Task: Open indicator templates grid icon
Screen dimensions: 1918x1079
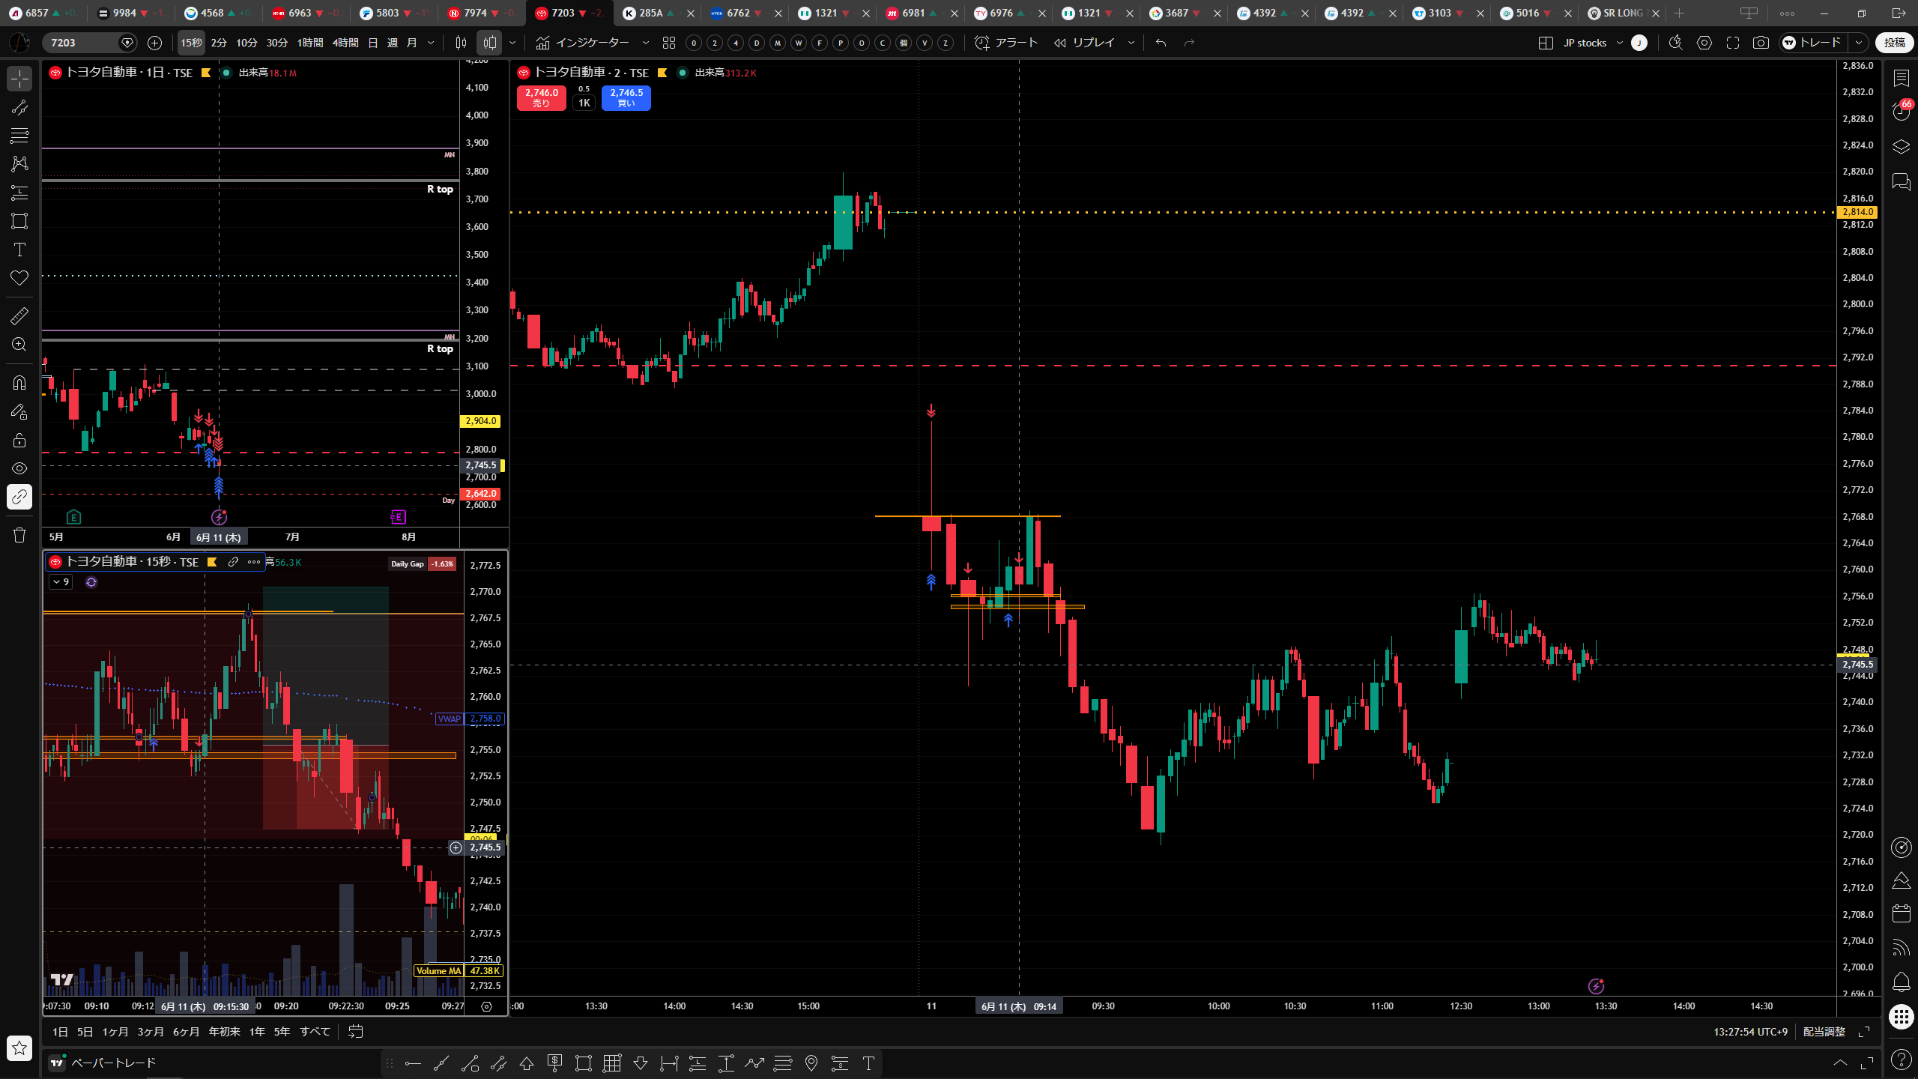Action: [x=669, y=43]
